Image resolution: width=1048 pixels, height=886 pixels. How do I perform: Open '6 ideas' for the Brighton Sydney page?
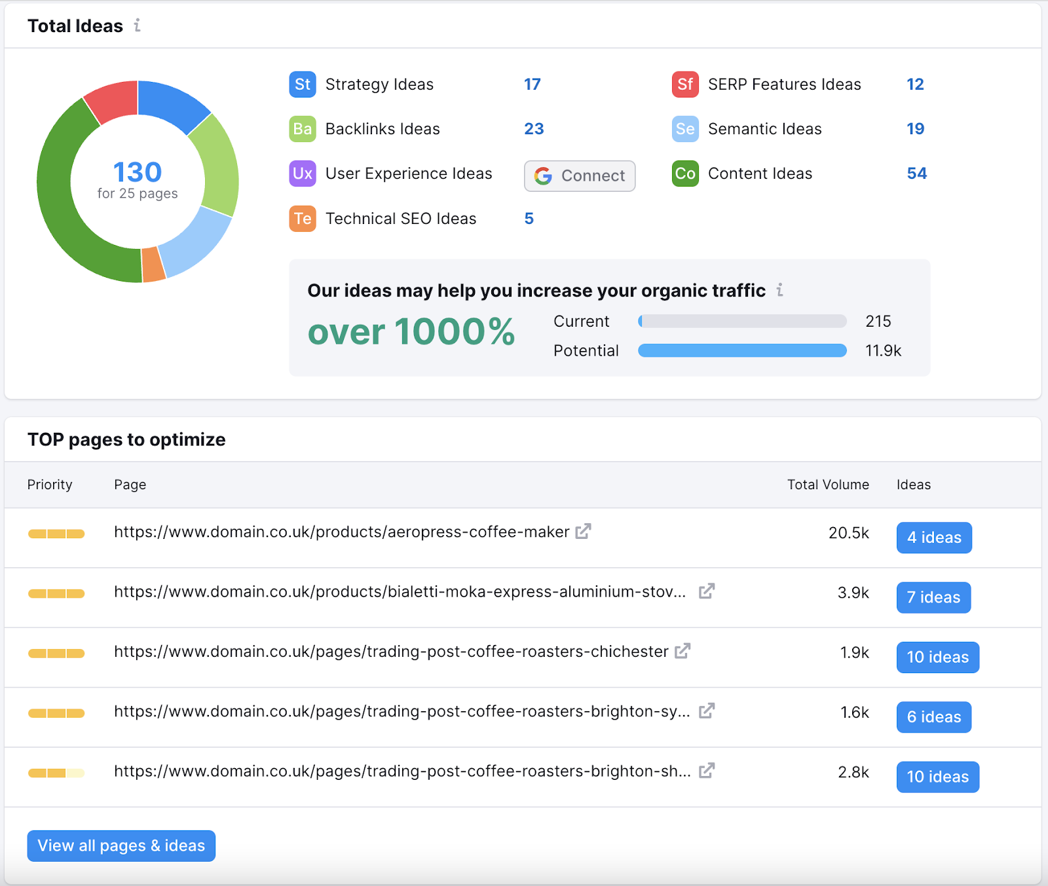point(933,717)
